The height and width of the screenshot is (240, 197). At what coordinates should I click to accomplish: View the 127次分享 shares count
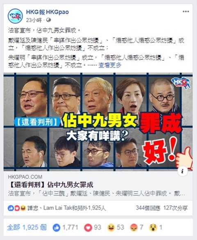175,208
